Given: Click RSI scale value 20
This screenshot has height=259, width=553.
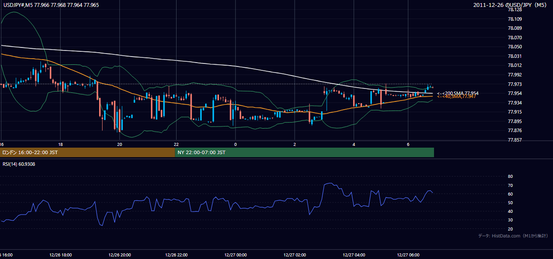Looking at the screenshot, I should [510, 229].
